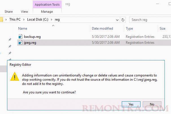Sort files by Date modified column
The width and height of the screenshot is (171, 114).
tap(102, 28)
